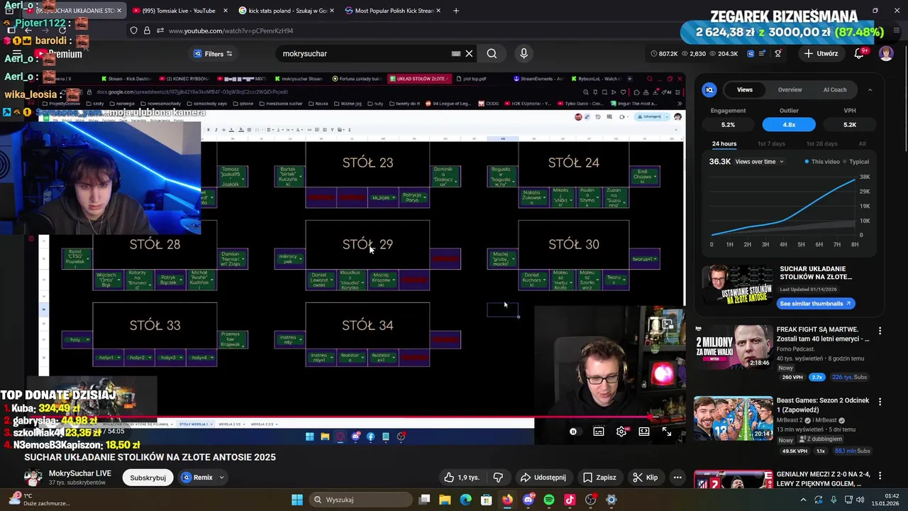
Task: Open MokrySuchar LIVE channel link
Action: pyautogui.click(x=80, y=473)
